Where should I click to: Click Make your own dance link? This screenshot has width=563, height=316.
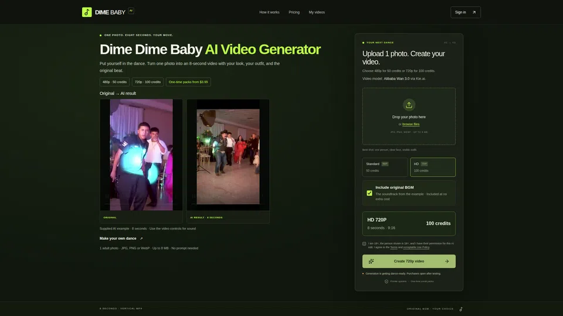121,239
